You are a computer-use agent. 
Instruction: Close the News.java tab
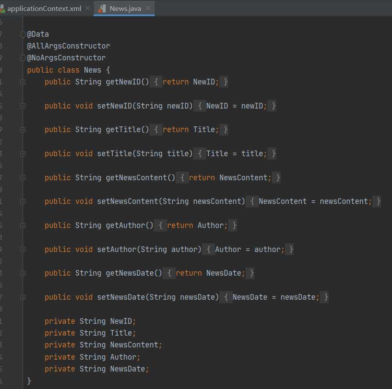click(148, 8)
